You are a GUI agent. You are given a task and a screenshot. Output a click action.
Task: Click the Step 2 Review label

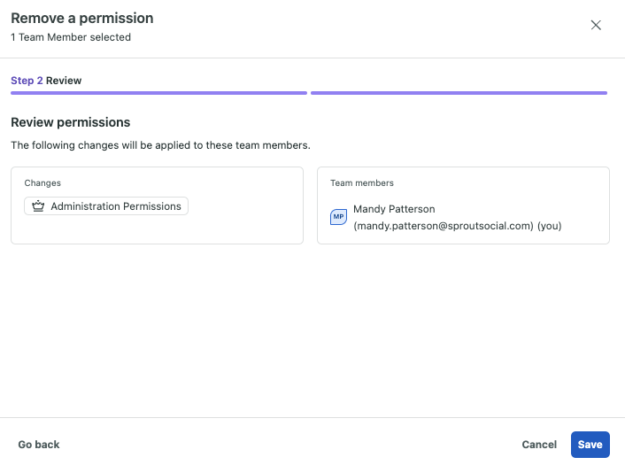point(46,81)
